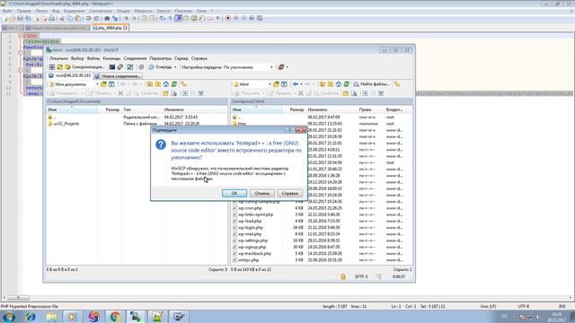This screenshot has height=323, width=575.
Task: Switch to root@ session tab
Action: [x=69, y=75]
